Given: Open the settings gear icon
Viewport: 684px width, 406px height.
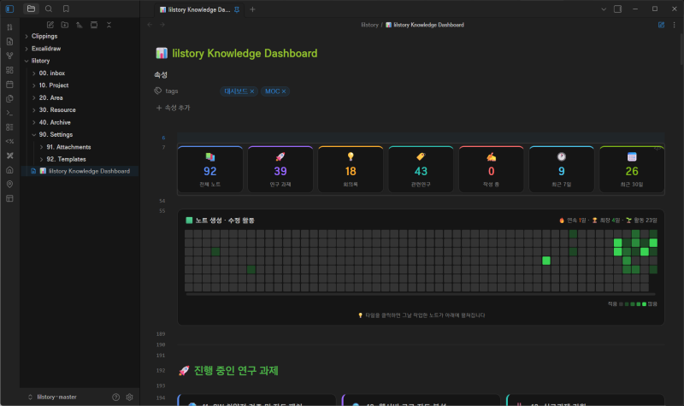Looking at the screenshot, I should pos(130,397).
